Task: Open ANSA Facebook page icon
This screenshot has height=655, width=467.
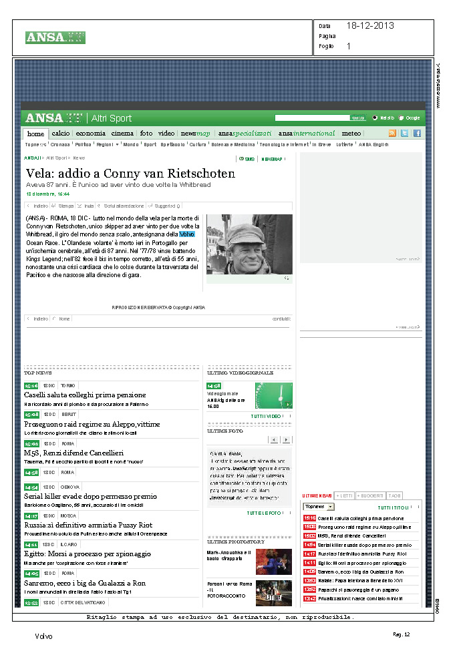Action: pos(416,134)
